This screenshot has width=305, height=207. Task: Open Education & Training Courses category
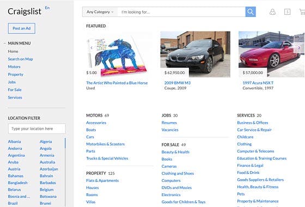point(262,159)
